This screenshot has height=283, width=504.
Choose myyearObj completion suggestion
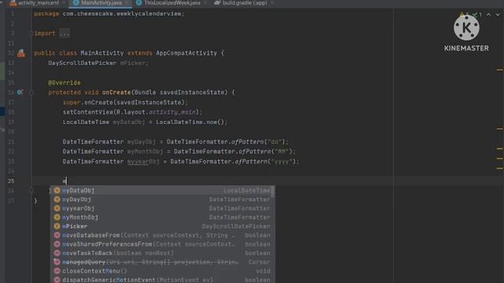click(162, 208)
